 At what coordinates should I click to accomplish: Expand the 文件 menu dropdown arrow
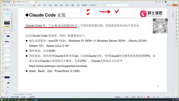(x=7, y=5)
